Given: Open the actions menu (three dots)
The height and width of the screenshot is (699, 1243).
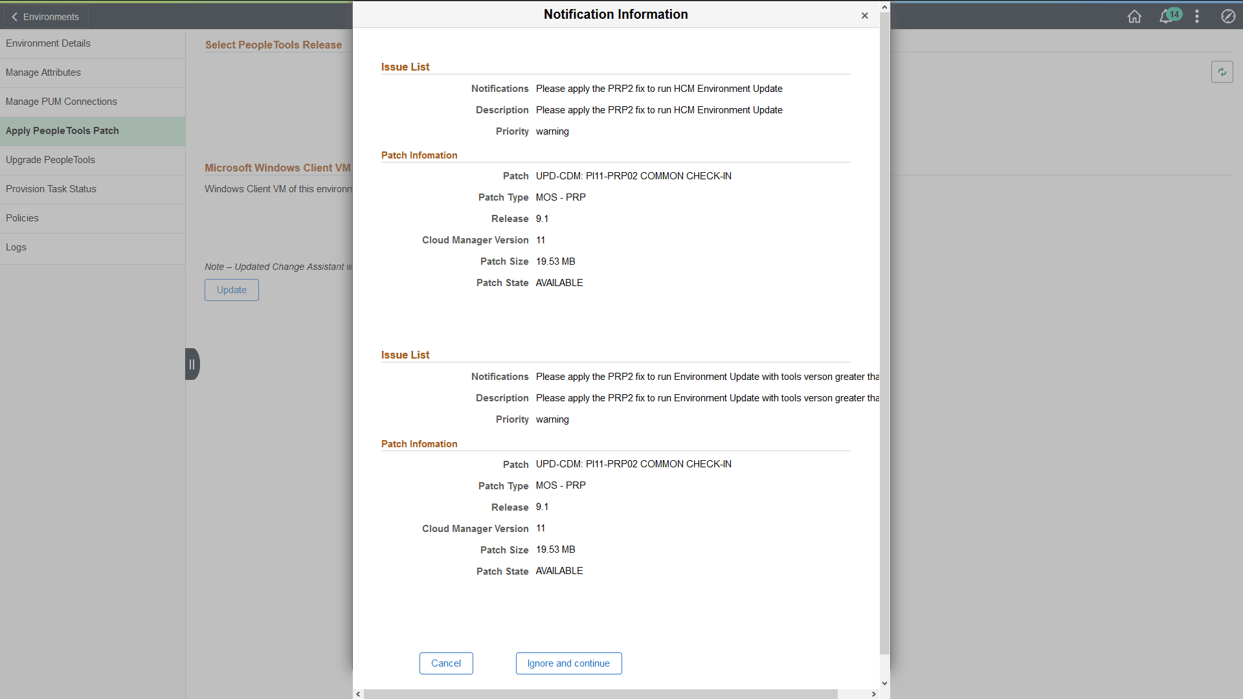Looking at the screenshot, I should (x=1197, y=17).
